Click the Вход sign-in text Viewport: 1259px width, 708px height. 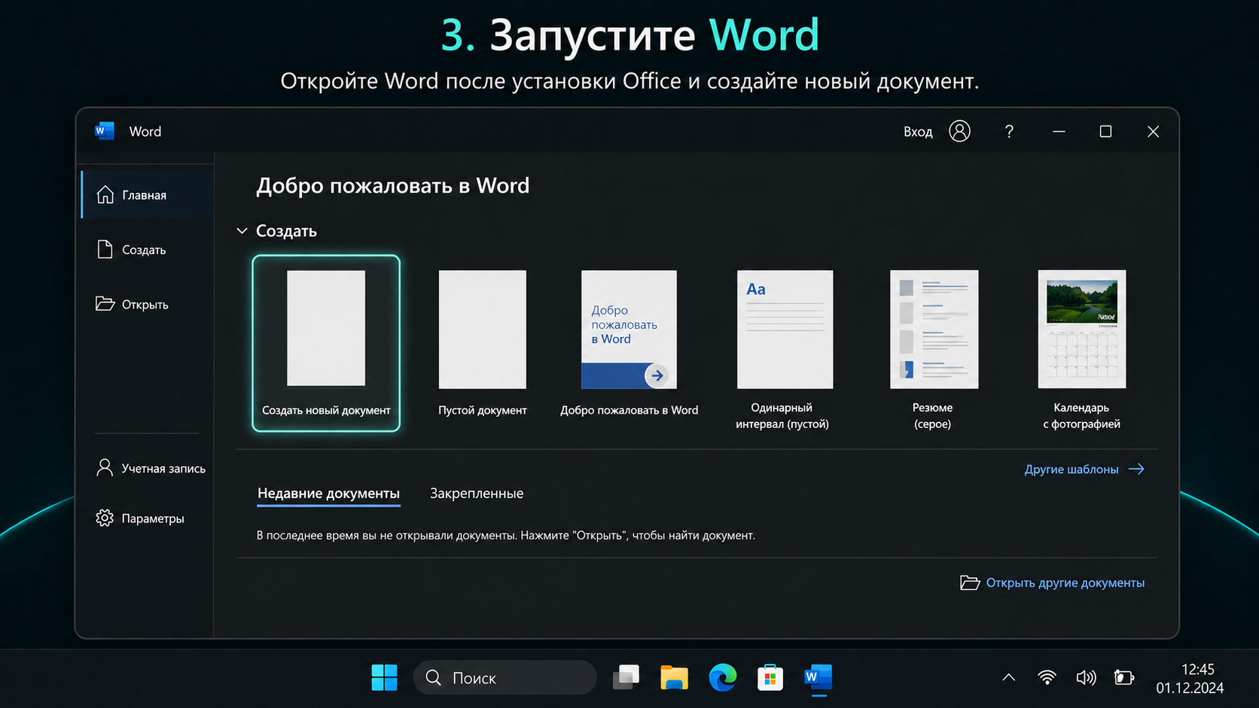point(918,132)
